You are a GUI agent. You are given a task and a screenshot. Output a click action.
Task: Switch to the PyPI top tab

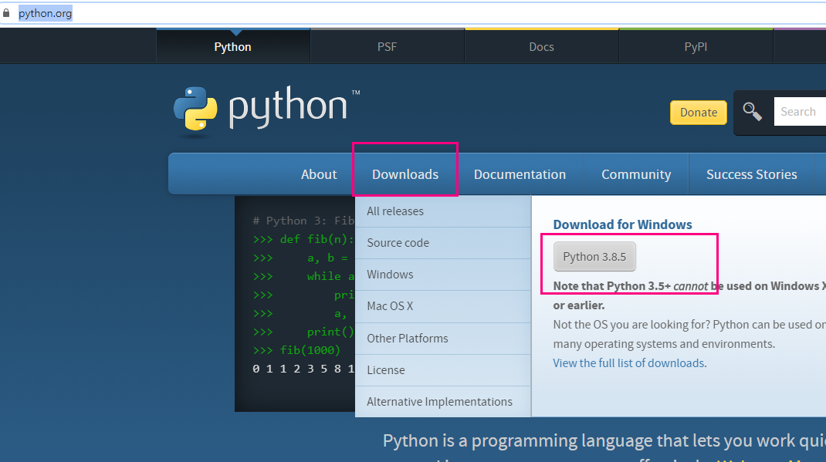[696, 47]
